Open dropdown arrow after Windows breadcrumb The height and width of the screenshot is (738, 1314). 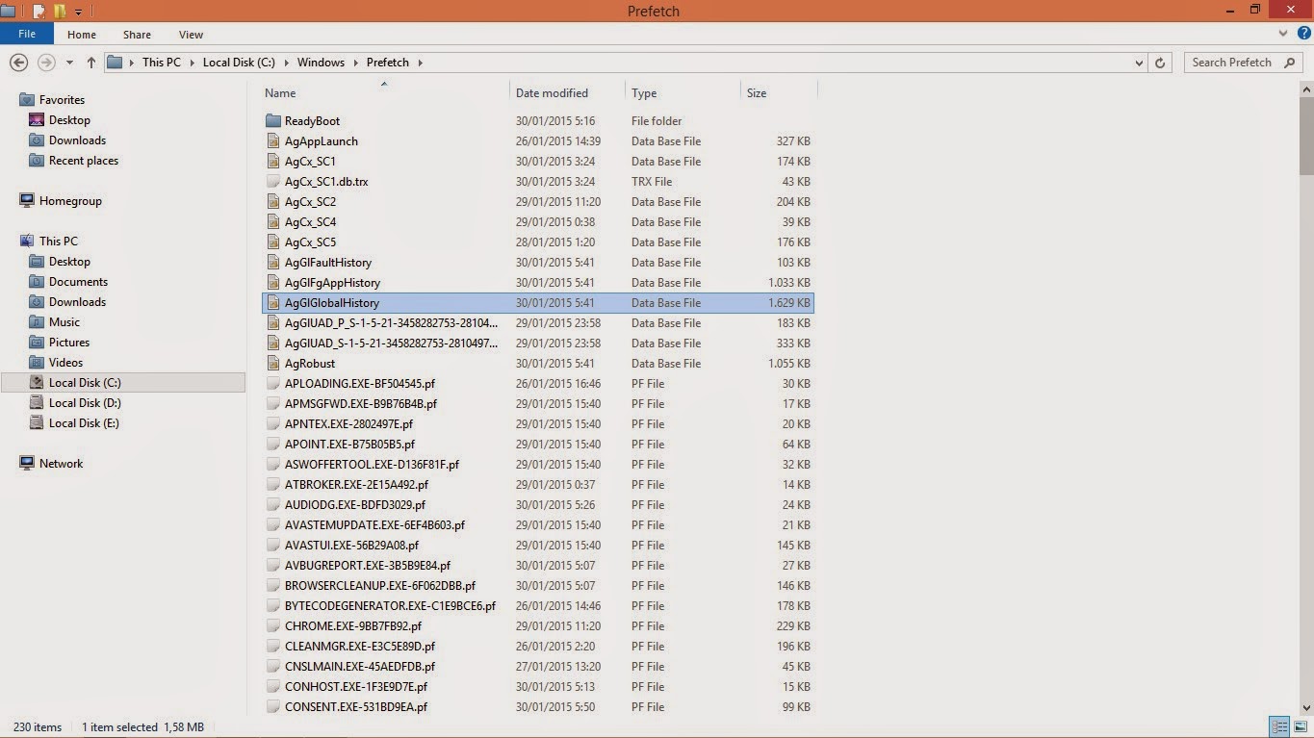355,63
